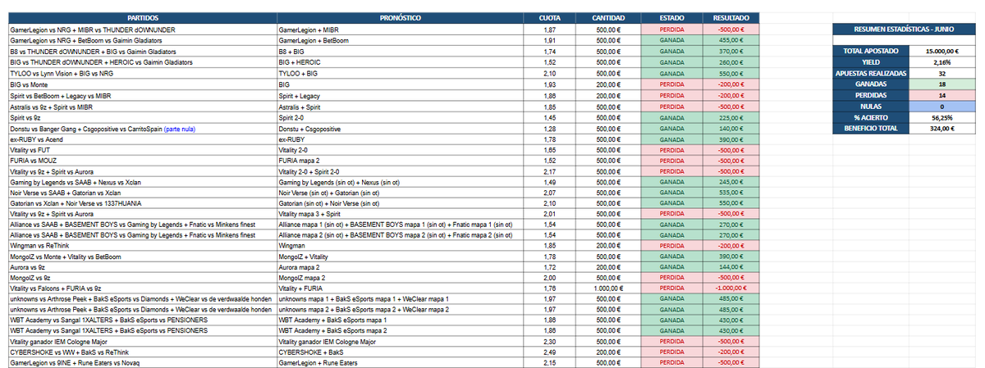Image resolution: width=985 pixels, height=368 pixels.
Task: Click the 'GamerLegion + BetBoom' forecast cell
Action: tap(401, 39)
